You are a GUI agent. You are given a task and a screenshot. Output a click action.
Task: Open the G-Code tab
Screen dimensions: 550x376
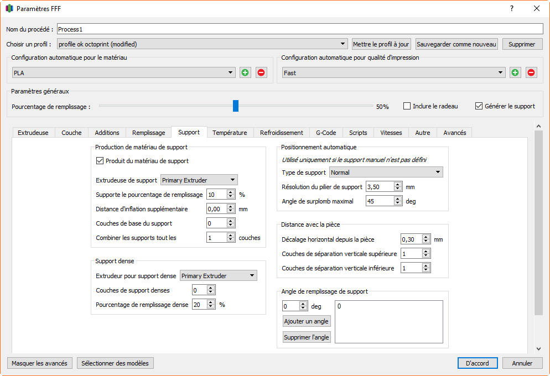coord(326,133)
